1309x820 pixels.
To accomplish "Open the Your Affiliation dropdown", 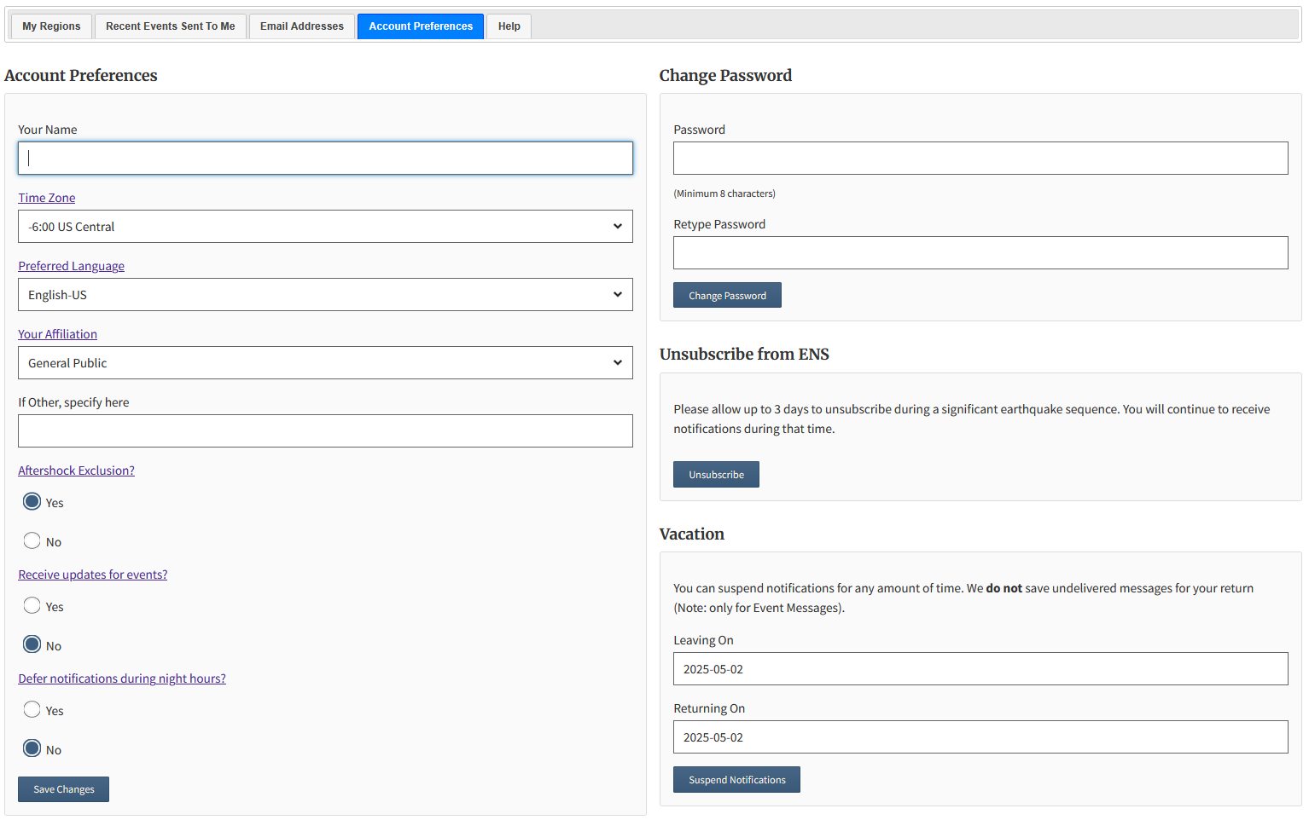I will tap(325, 363).
